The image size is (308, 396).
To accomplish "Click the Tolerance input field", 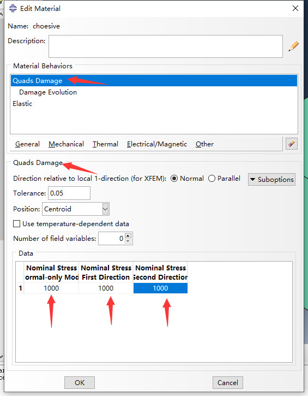I will pos(69,193).
